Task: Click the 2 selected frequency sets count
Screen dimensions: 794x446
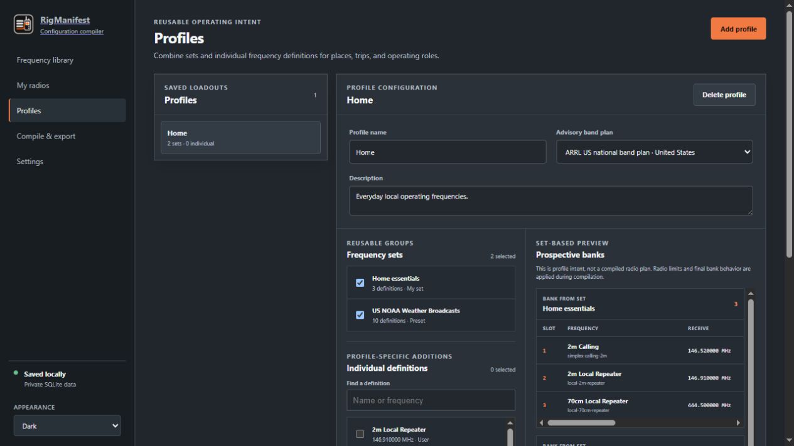Action: click(x=503, y=256)
